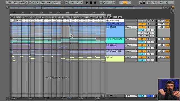Click the Tap tempo button
Viewport: 180px width, 101px height.
15,3
